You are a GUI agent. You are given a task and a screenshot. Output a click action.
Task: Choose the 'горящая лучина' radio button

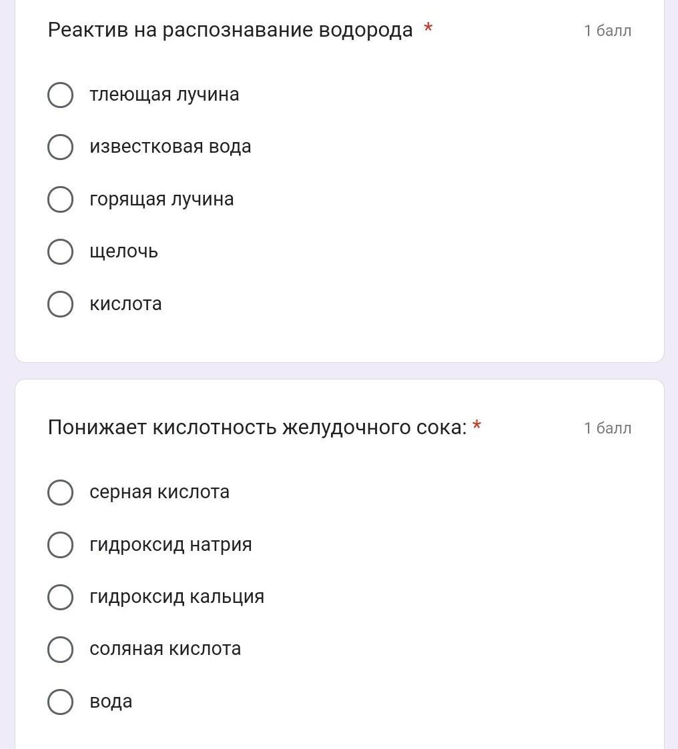pyautogui.click(x=60, y=199)
